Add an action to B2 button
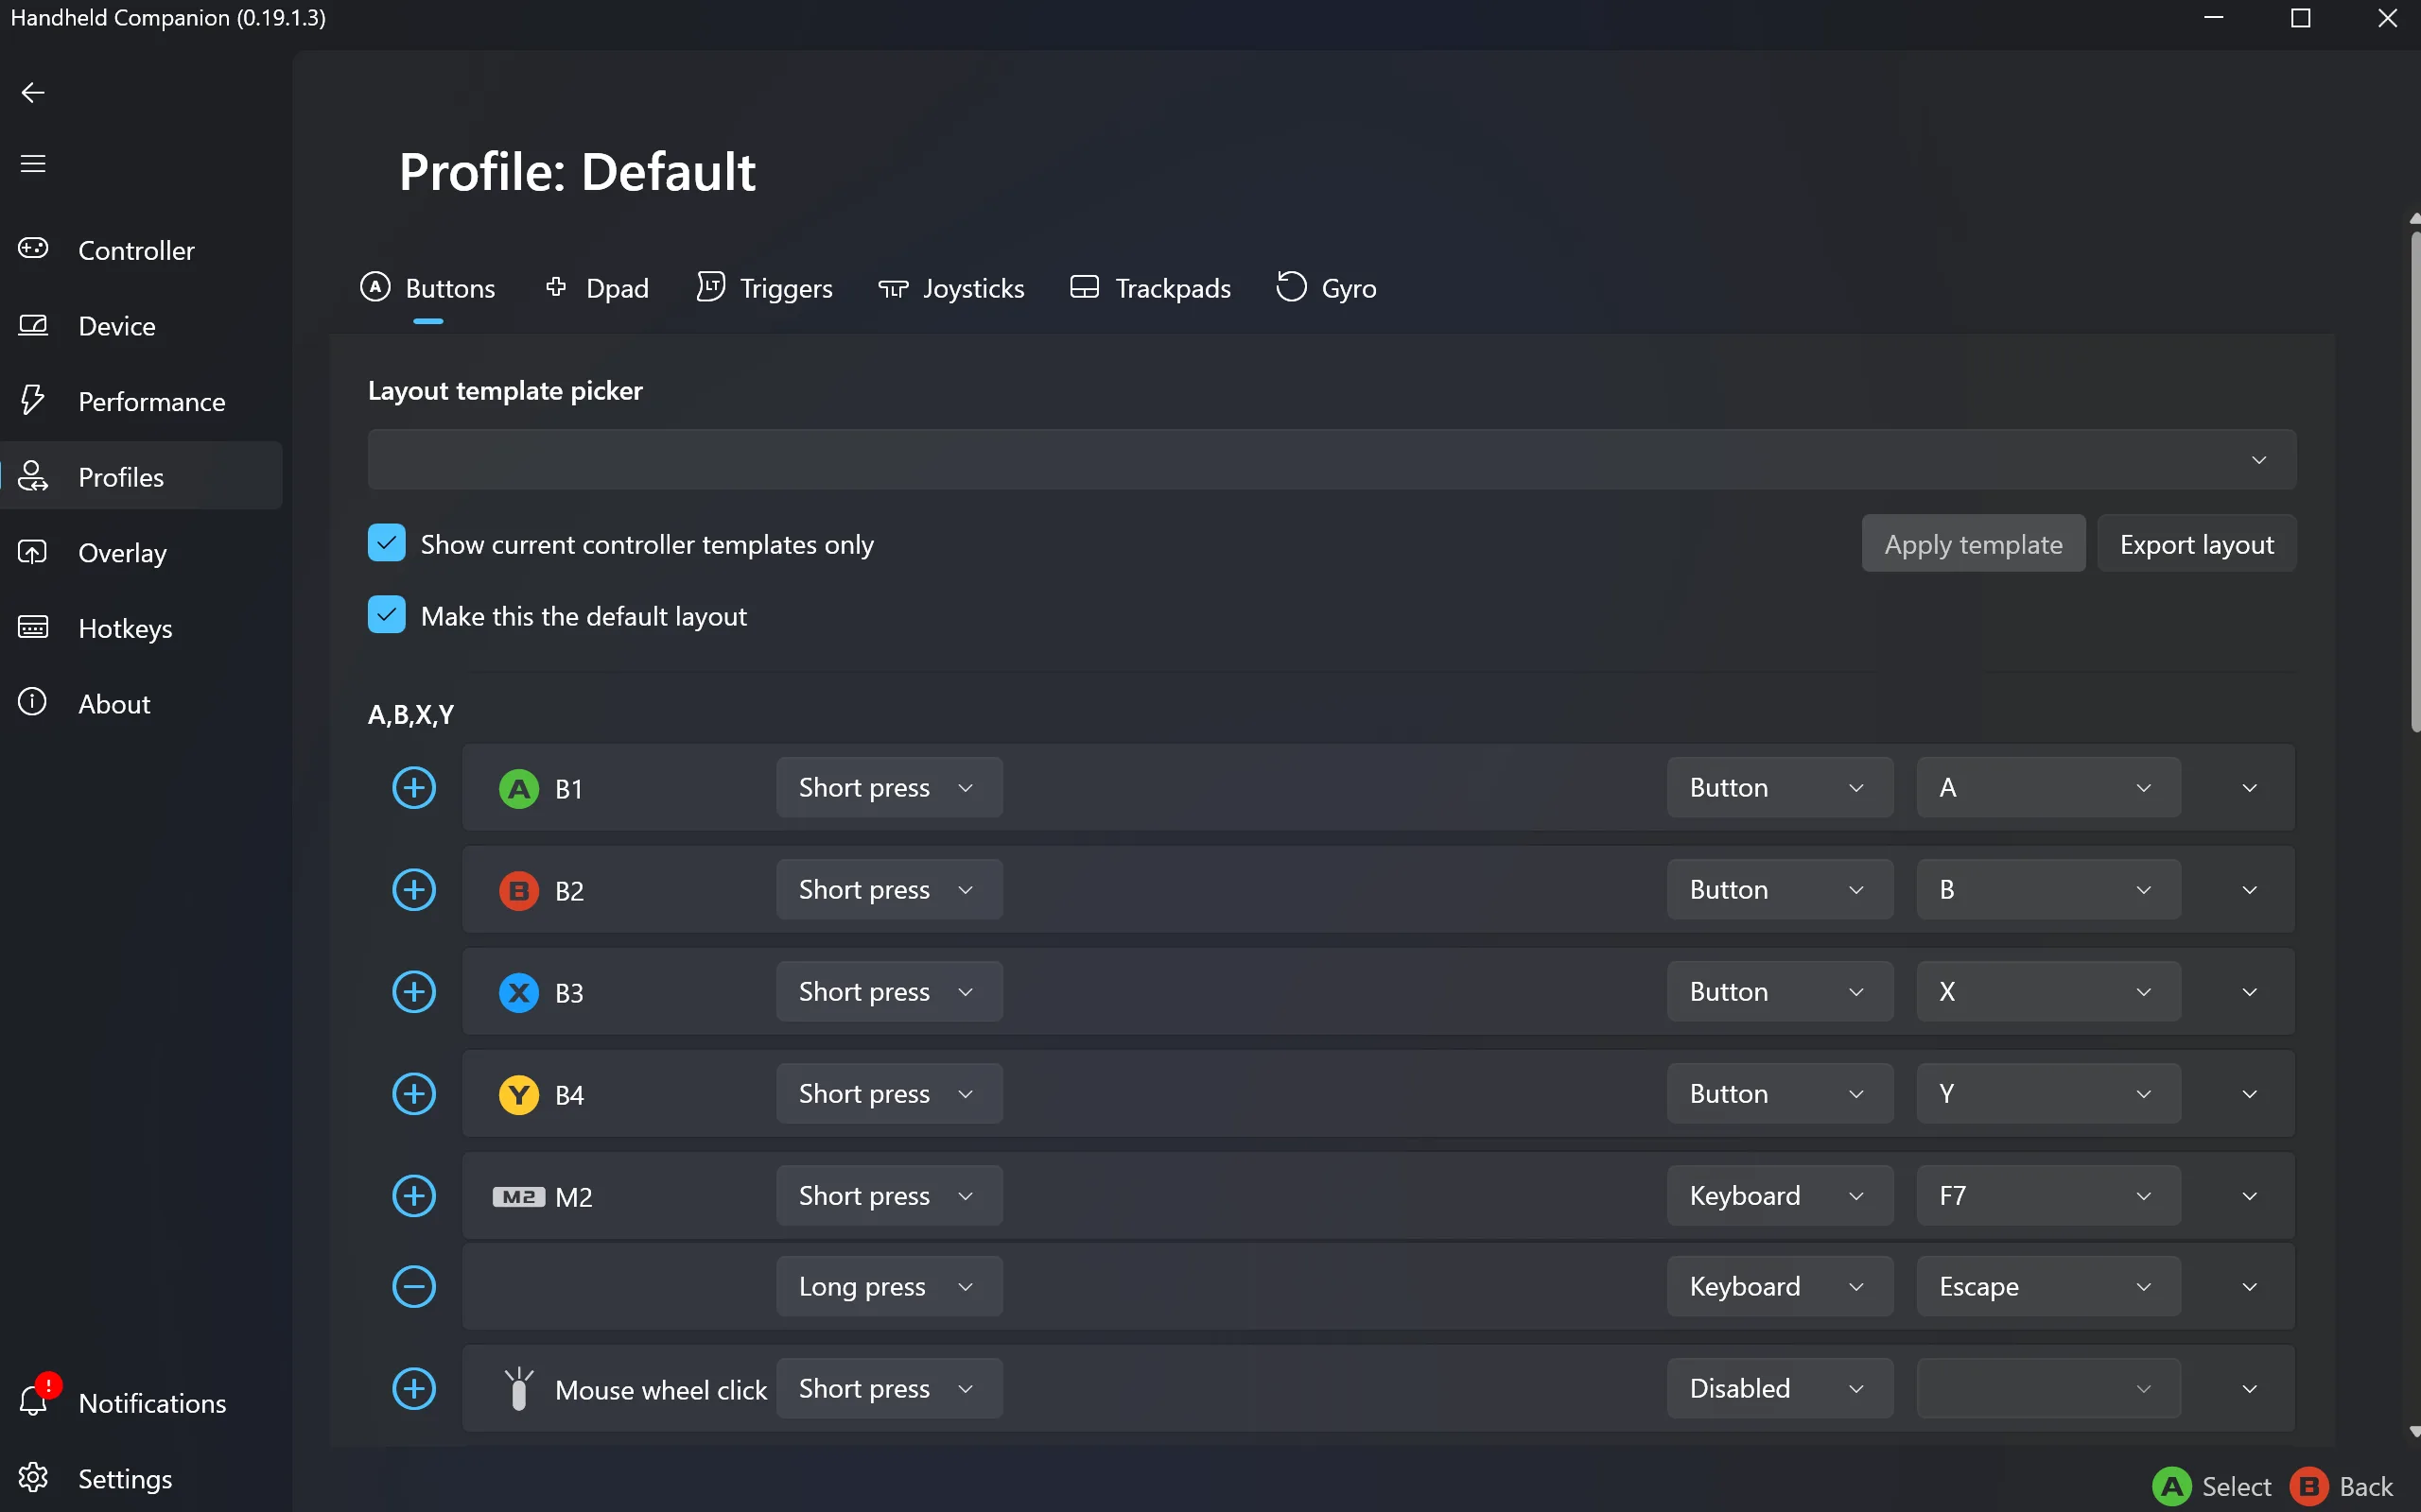Viewport: 2421px width, 1512px height. click(414, 890)
